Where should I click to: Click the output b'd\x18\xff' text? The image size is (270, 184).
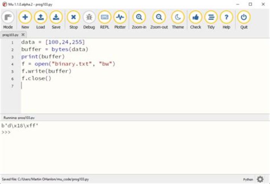point(20,126)
